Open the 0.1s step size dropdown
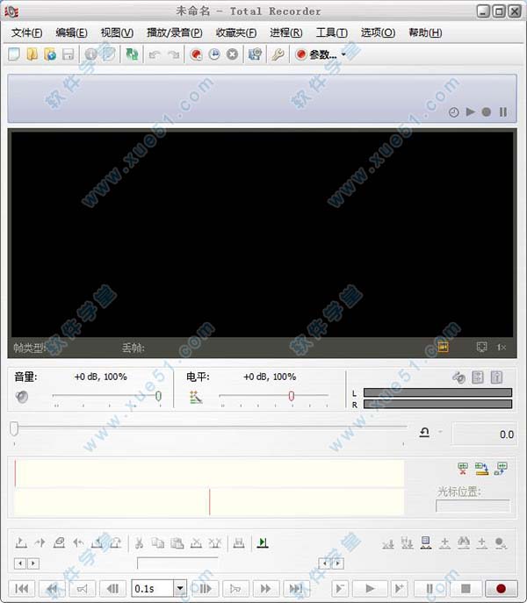Image resolution: width=527 pixels, height=603 pixels. point(180,588)
